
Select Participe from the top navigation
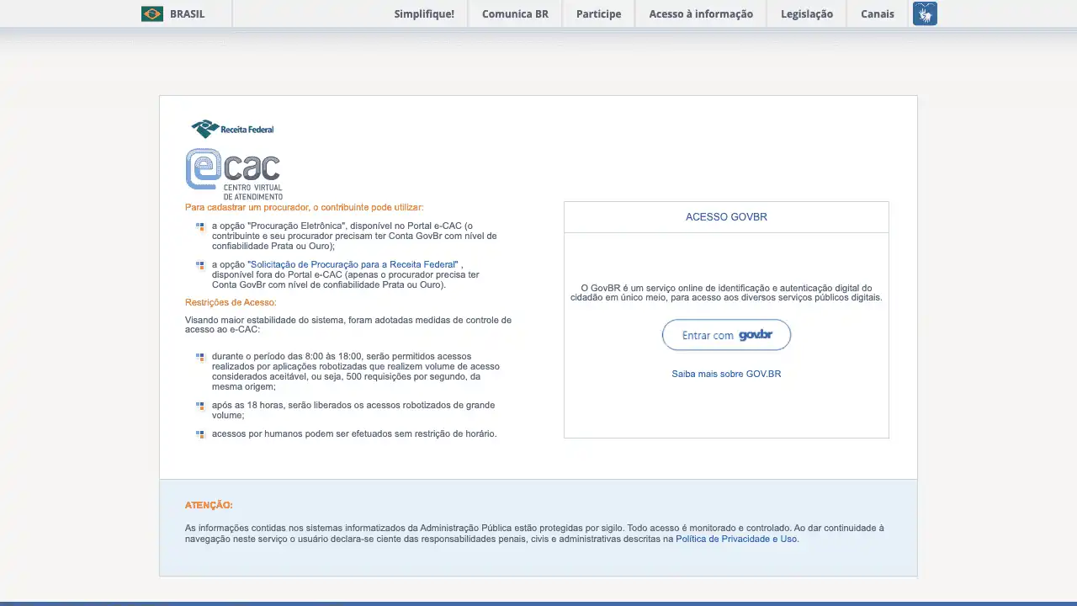(598, 13)
